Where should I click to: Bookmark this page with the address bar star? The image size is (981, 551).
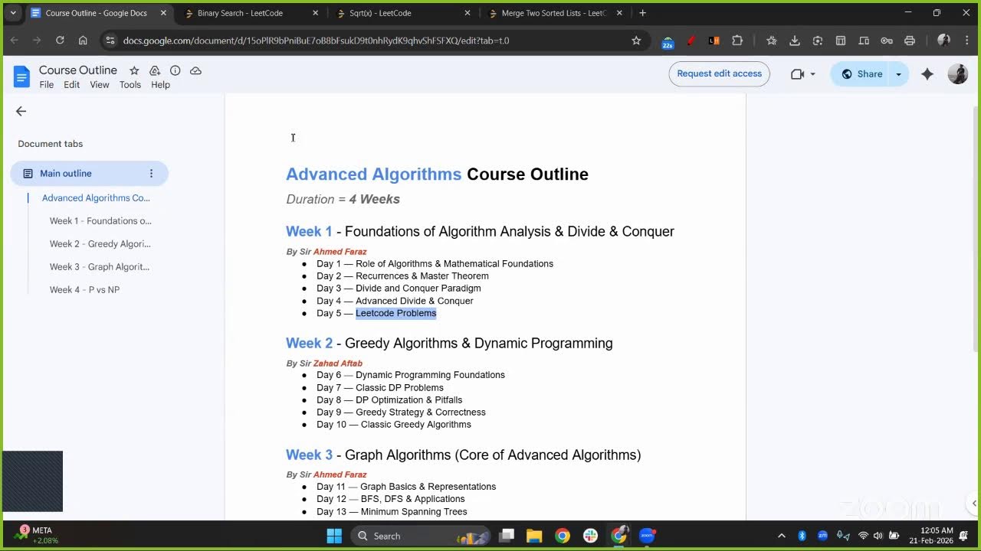click(x=636, y=41)
